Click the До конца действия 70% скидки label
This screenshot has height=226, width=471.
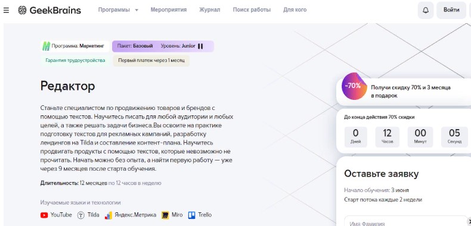(379, 117)
